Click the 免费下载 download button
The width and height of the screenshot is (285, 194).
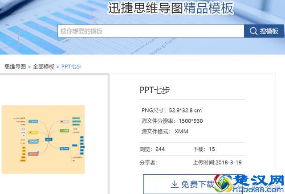click(x=193, y=184)
